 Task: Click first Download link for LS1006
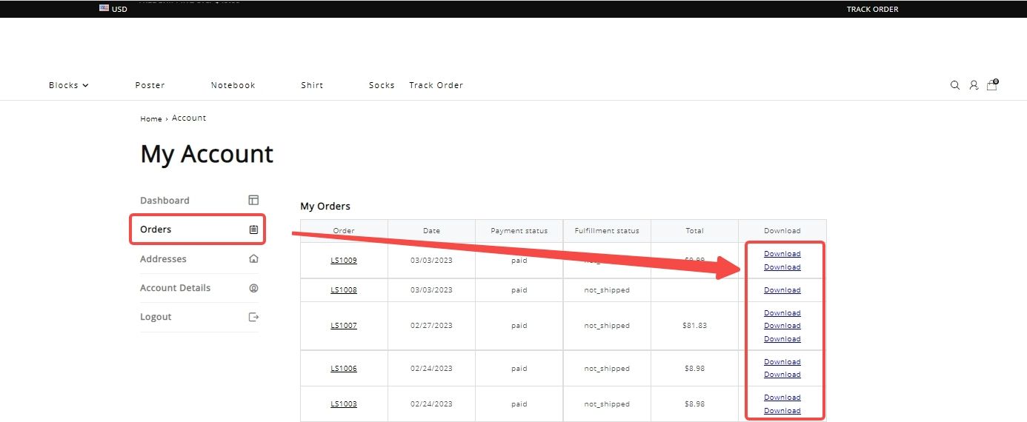pos(782,361)
